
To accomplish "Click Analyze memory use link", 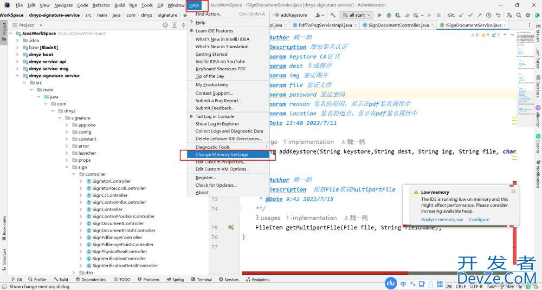I will point(442,220).
